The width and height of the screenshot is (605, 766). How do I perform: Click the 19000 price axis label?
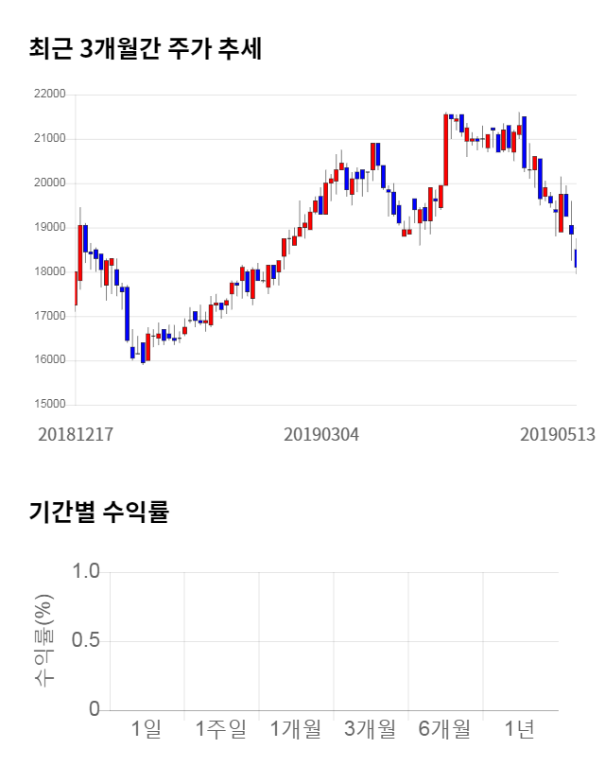(49, 228)
